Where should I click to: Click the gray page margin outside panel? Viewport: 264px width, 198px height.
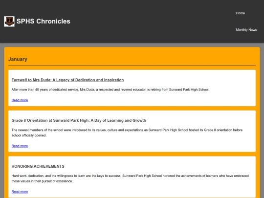[2, 118]
